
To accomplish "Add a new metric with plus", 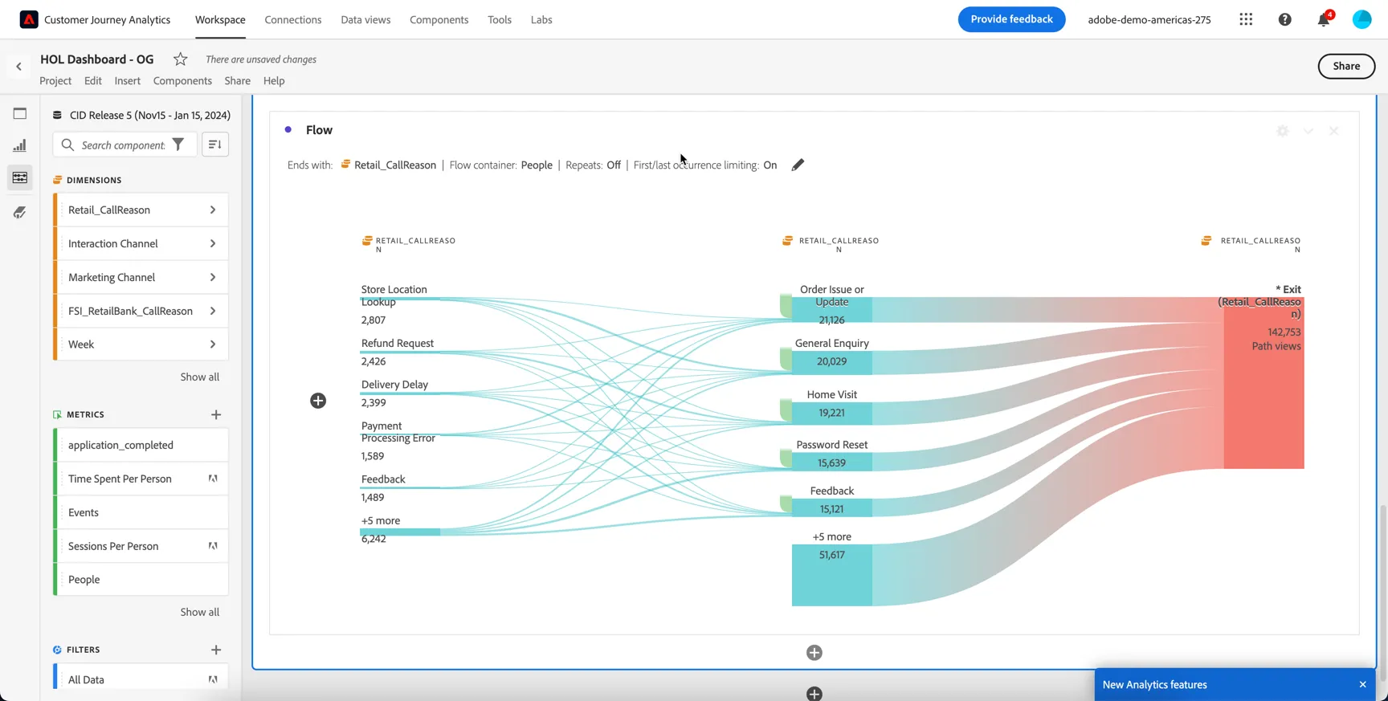I will (x=216, y=414).
